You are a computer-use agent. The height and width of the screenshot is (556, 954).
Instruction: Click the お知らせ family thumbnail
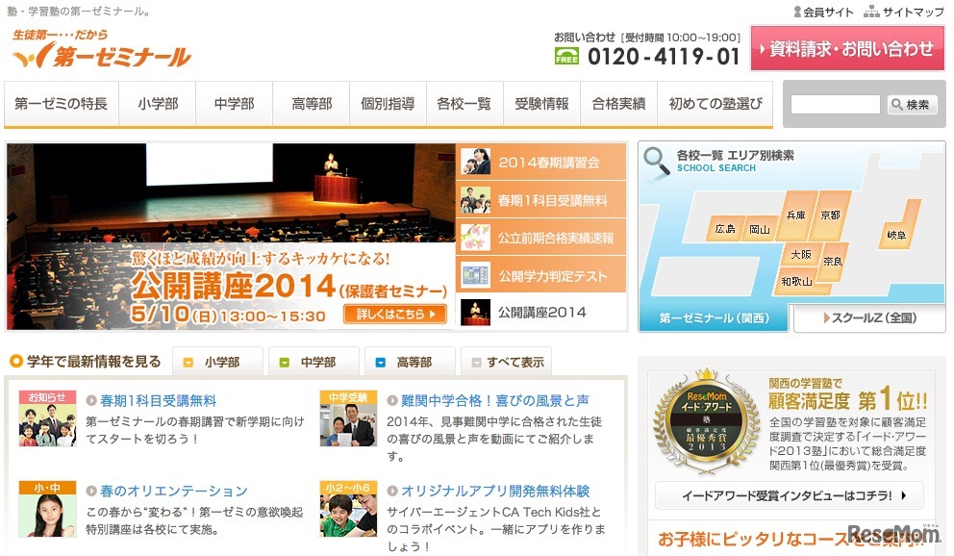(47, 418)
